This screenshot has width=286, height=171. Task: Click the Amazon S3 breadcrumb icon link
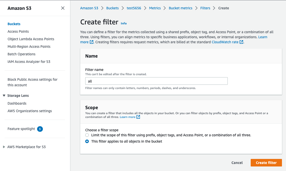89,8
